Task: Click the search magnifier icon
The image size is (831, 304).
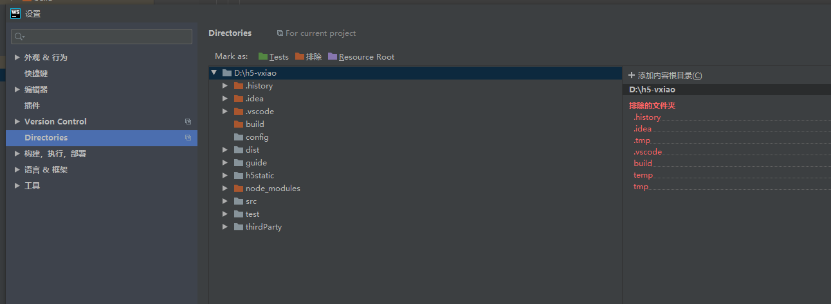Action: point(19,37)
